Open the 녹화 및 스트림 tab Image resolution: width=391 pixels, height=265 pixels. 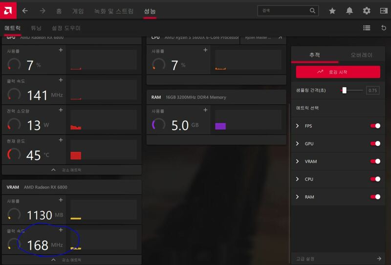114,11
